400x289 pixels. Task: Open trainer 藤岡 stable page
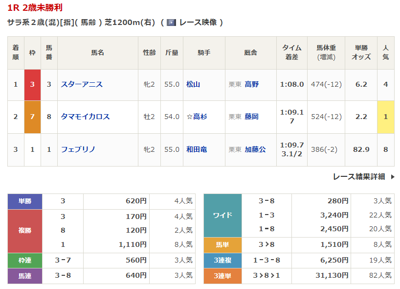251,117
